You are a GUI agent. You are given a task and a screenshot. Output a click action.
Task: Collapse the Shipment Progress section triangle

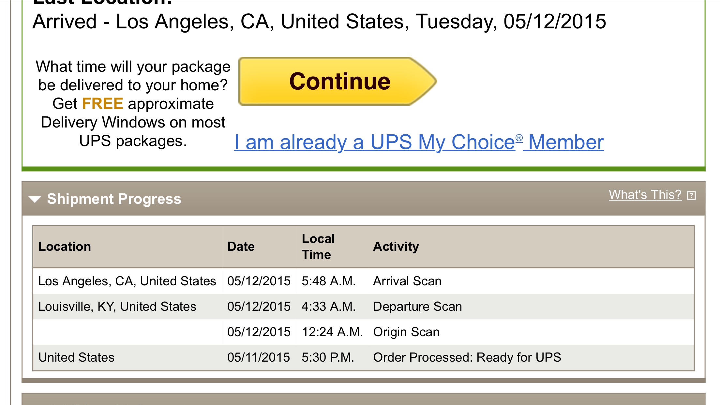click(35, 199)
